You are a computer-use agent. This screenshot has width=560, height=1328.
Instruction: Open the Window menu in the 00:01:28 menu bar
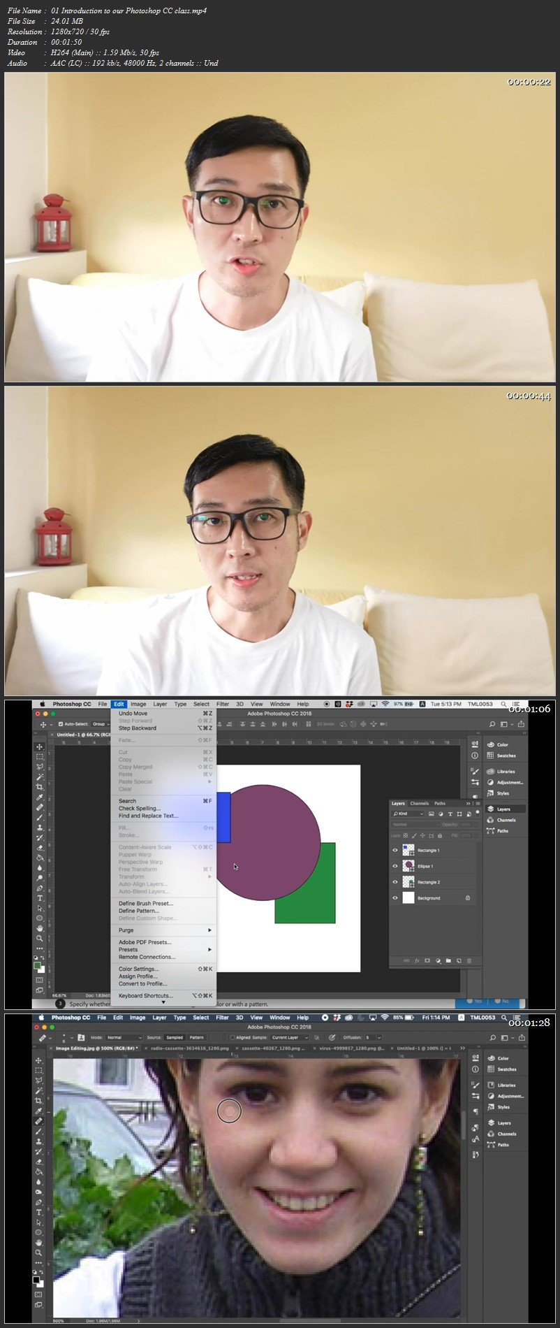[279, 1018]
